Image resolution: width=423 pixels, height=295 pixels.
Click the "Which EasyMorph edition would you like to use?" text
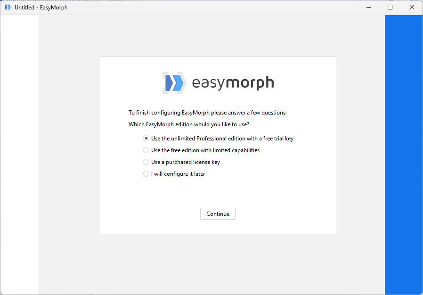click(189, 124)
